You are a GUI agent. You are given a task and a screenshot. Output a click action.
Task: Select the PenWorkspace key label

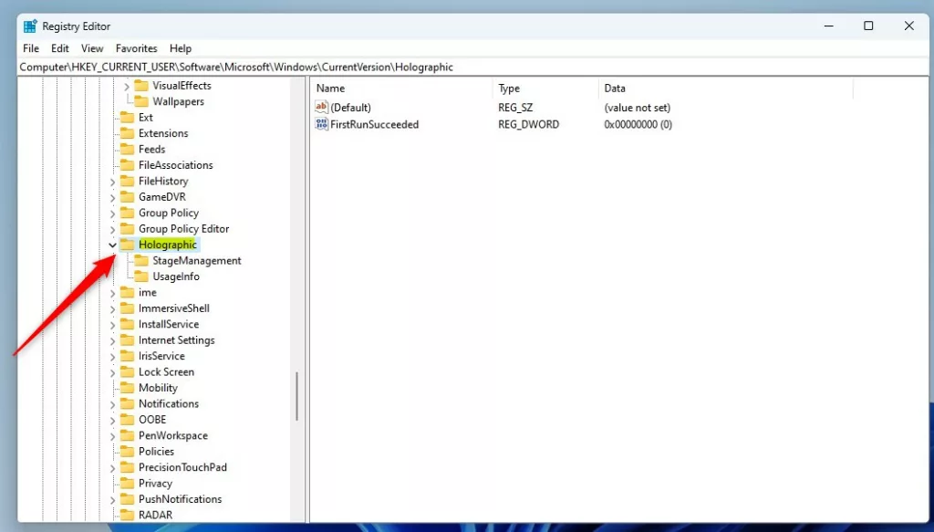pos(172,435)
